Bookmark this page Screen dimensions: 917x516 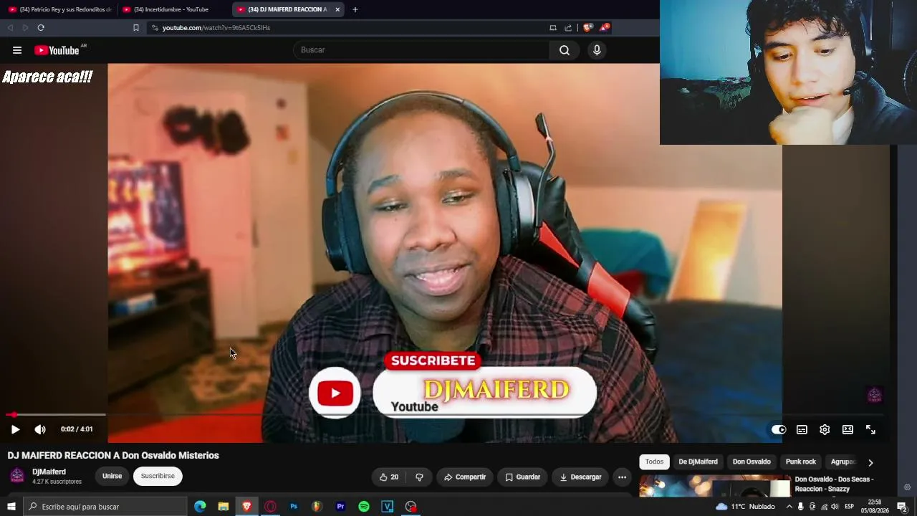[136, 28]
